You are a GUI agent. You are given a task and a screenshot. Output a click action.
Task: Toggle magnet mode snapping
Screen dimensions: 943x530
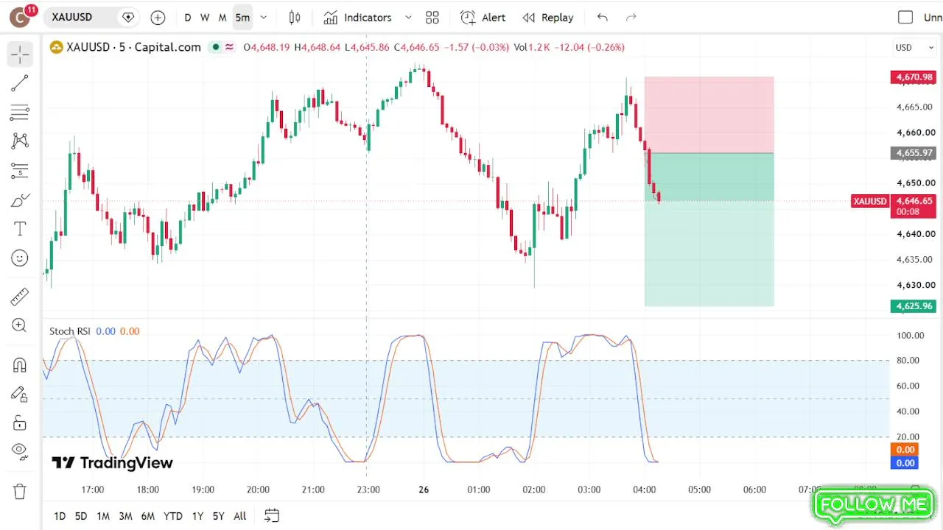click(19, 364)
